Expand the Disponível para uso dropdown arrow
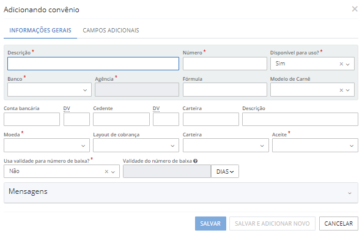The height and width of the screenshot is (233, 362). [348, 64]
